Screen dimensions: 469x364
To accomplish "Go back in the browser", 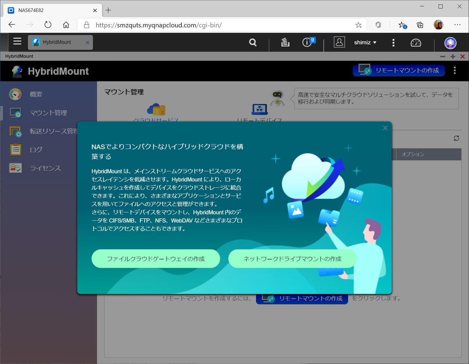I will tap(12, 25).
